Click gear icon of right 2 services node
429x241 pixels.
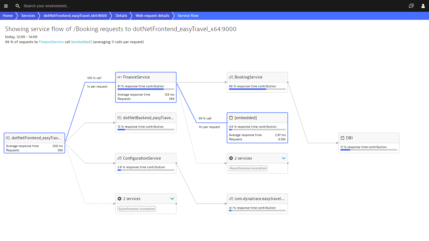[231, 158]
